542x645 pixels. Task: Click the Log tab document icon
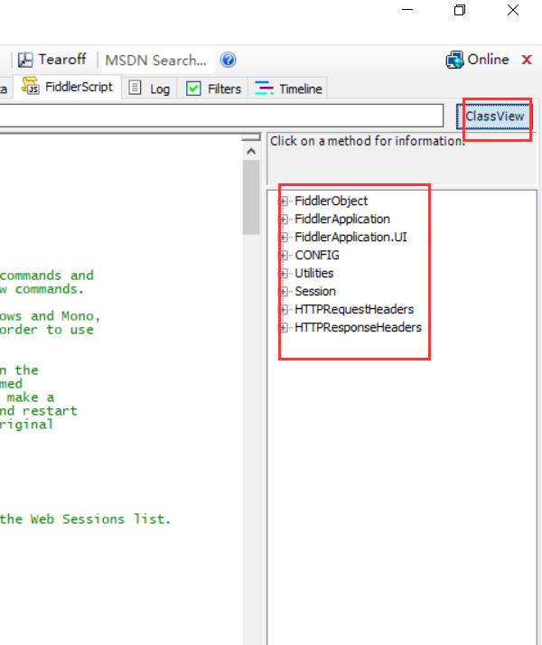135,88
